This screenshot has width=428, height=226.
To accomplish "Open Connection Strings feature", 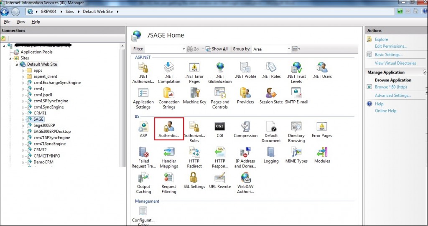I will tap(169, 98).
